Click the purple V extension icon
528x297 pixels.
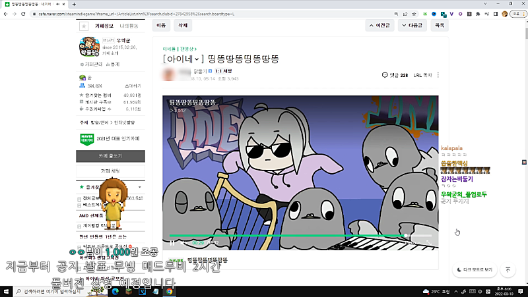451,14
